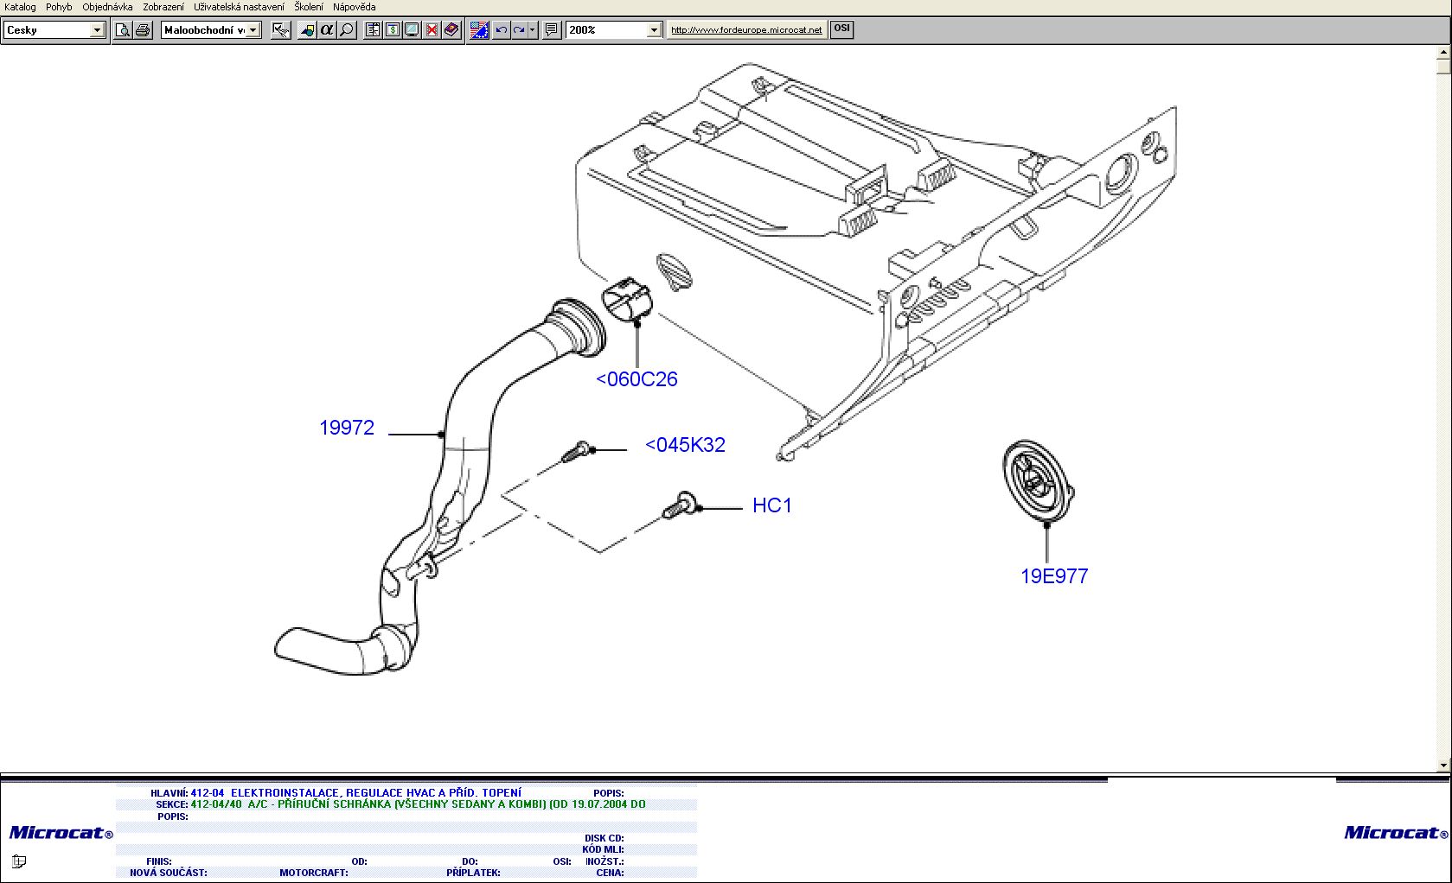The image size is (1452, 883).
Task: Open the Cesky language dropdown
Action: click(97, 30)
